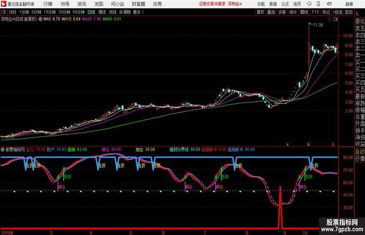Open the mail message icon
The height and width of the screenshot is (235, 365).
(329, 4)
